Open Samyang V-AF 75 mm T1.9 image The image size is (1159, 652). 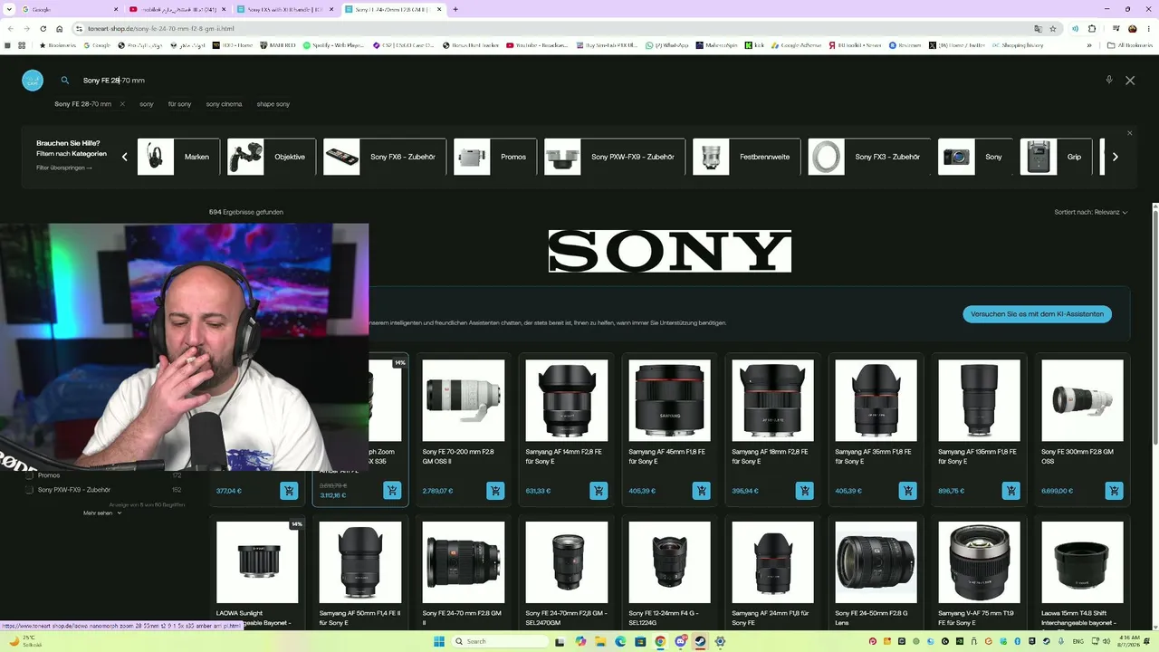[979, 562]
